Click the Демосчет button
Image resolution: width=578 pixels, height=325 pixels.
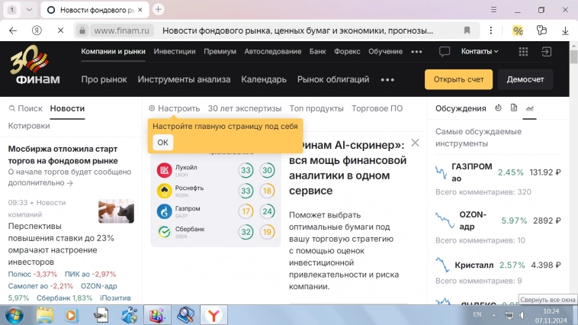[525, 79]
